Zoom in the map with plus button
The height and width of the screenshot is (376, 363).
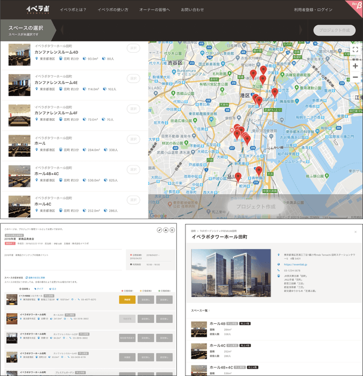point(355,66)
